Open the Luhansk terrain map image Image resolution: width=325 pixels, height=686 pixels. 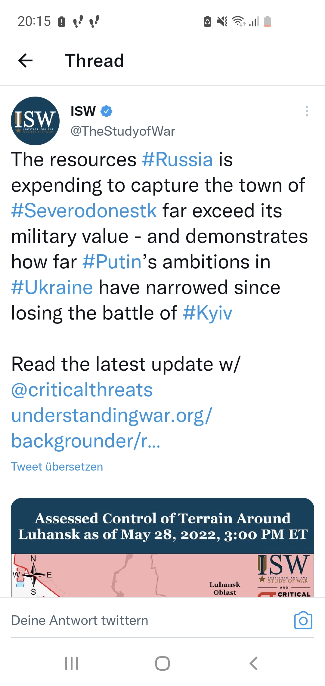point(162,547)
